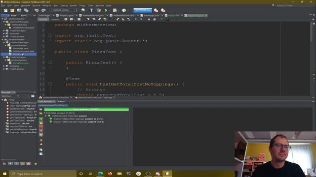The height and width of the screenshot is (177, 316).
Task: Click the next failure down arrow
Action: tap(41, 144)
